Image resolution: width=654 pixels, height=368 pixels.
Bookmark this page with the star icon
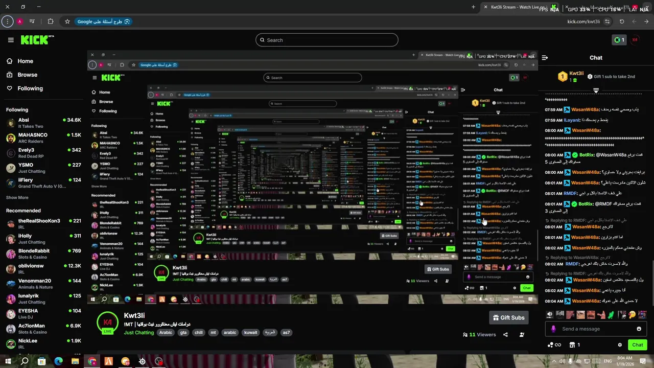67,21
